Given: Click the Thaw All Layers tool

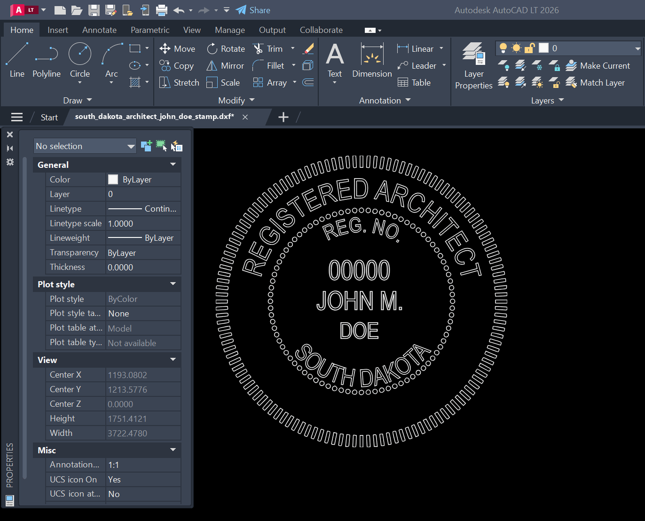Looking at the screenshot, I should 537,82.
